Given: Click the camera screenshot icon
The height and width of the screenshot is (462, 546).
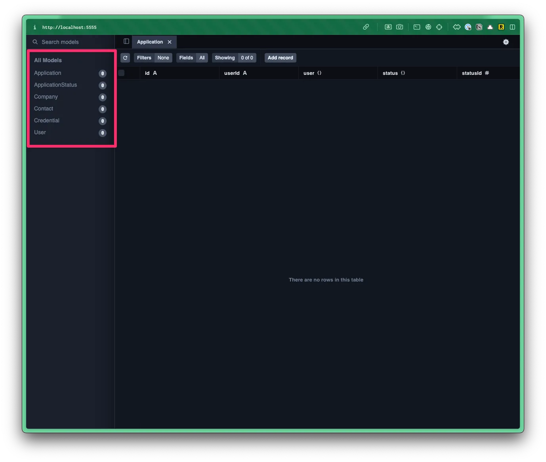Looking at the screenshot, I should coord(399,27).
